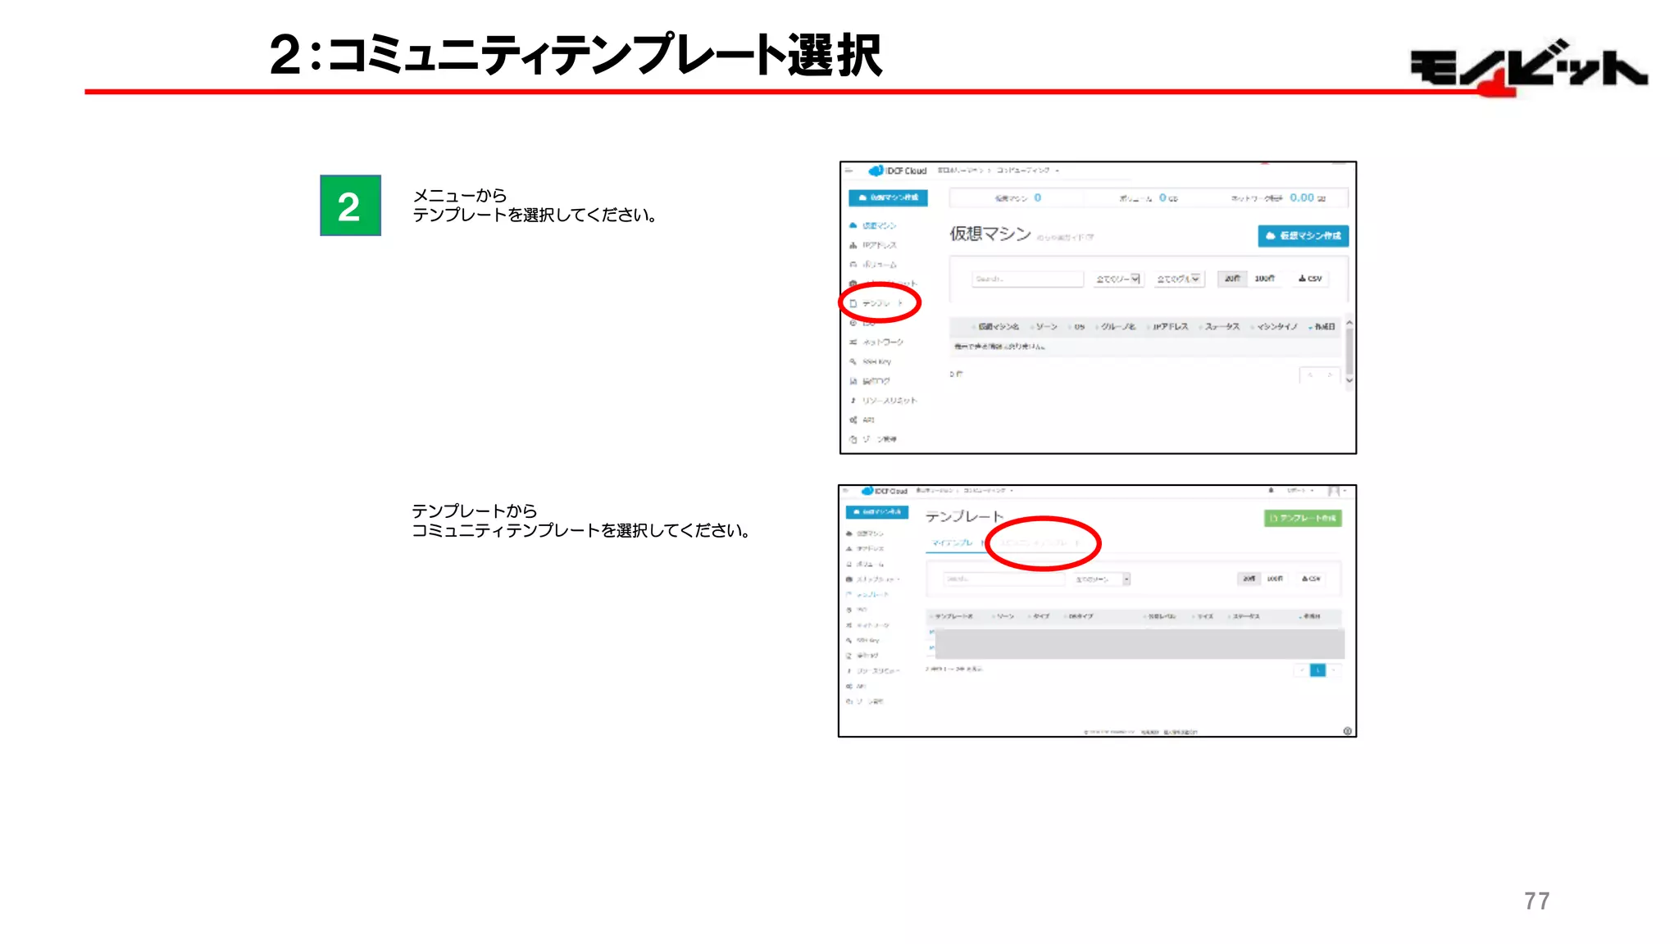Select 100件 page-size toggle in lower screenshot
1679x944 pixels.
(1274, 579)
